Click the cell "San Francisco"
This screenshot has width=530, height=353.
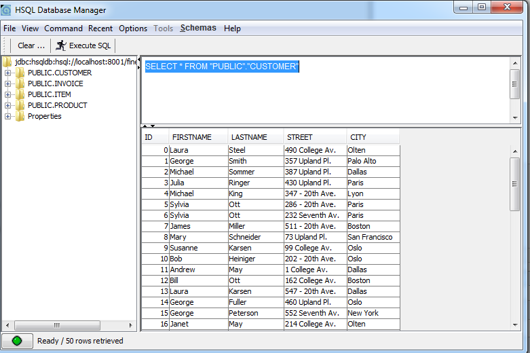(x=373, y=237)
